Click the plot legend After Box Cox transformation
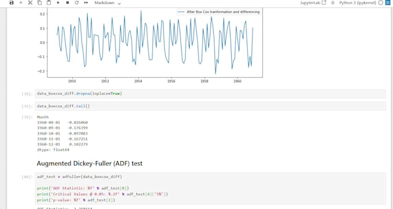393x209 pixels. coord(219,12)
